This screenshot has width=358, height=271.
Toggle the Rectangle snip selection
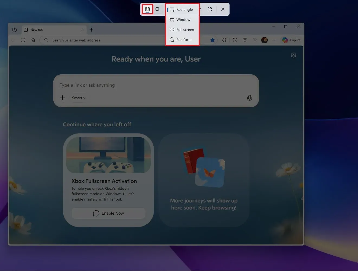182,9
